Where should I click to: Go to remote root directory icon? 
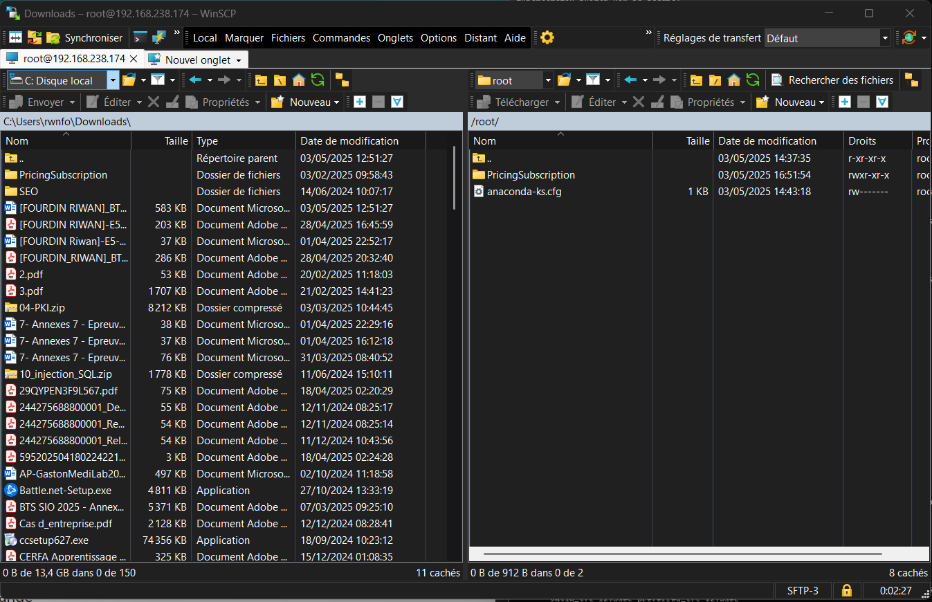pos(715,80)
